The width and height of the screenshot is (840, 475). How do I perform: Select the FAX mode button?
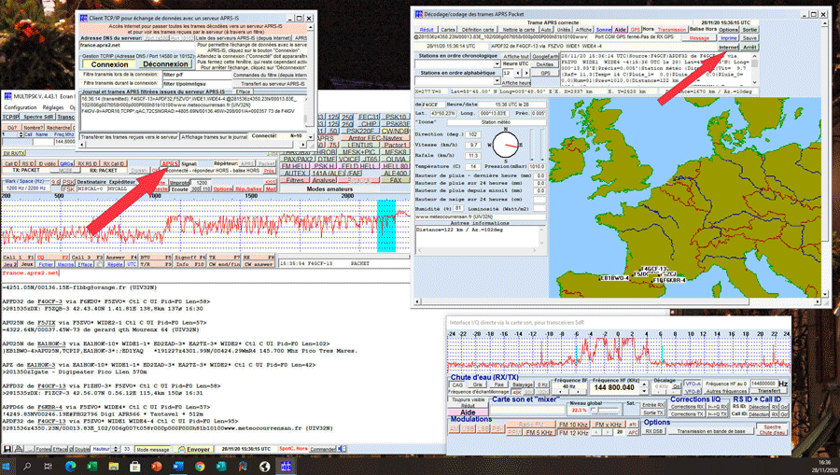pos(396,180)
